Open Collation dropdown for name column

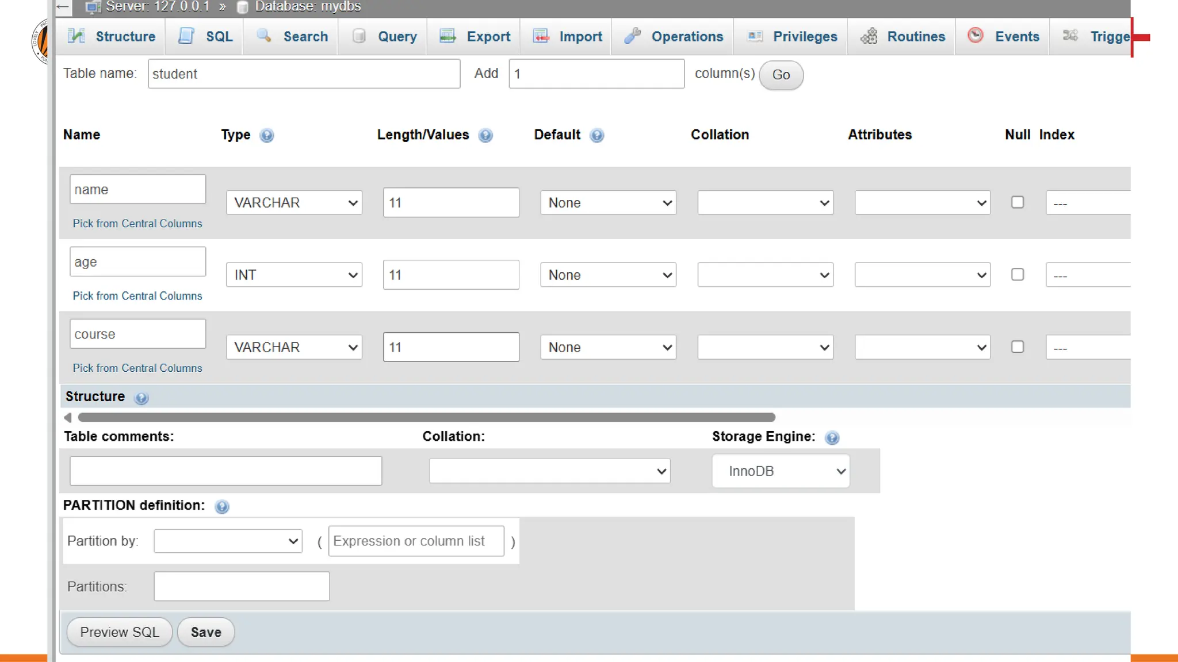pos(766,203)
